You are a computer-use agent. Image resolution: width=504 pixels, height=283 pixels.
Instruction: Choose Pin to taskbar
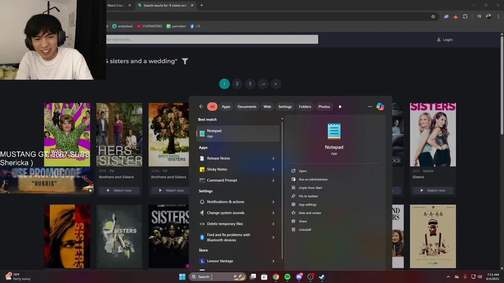point(308,196)
